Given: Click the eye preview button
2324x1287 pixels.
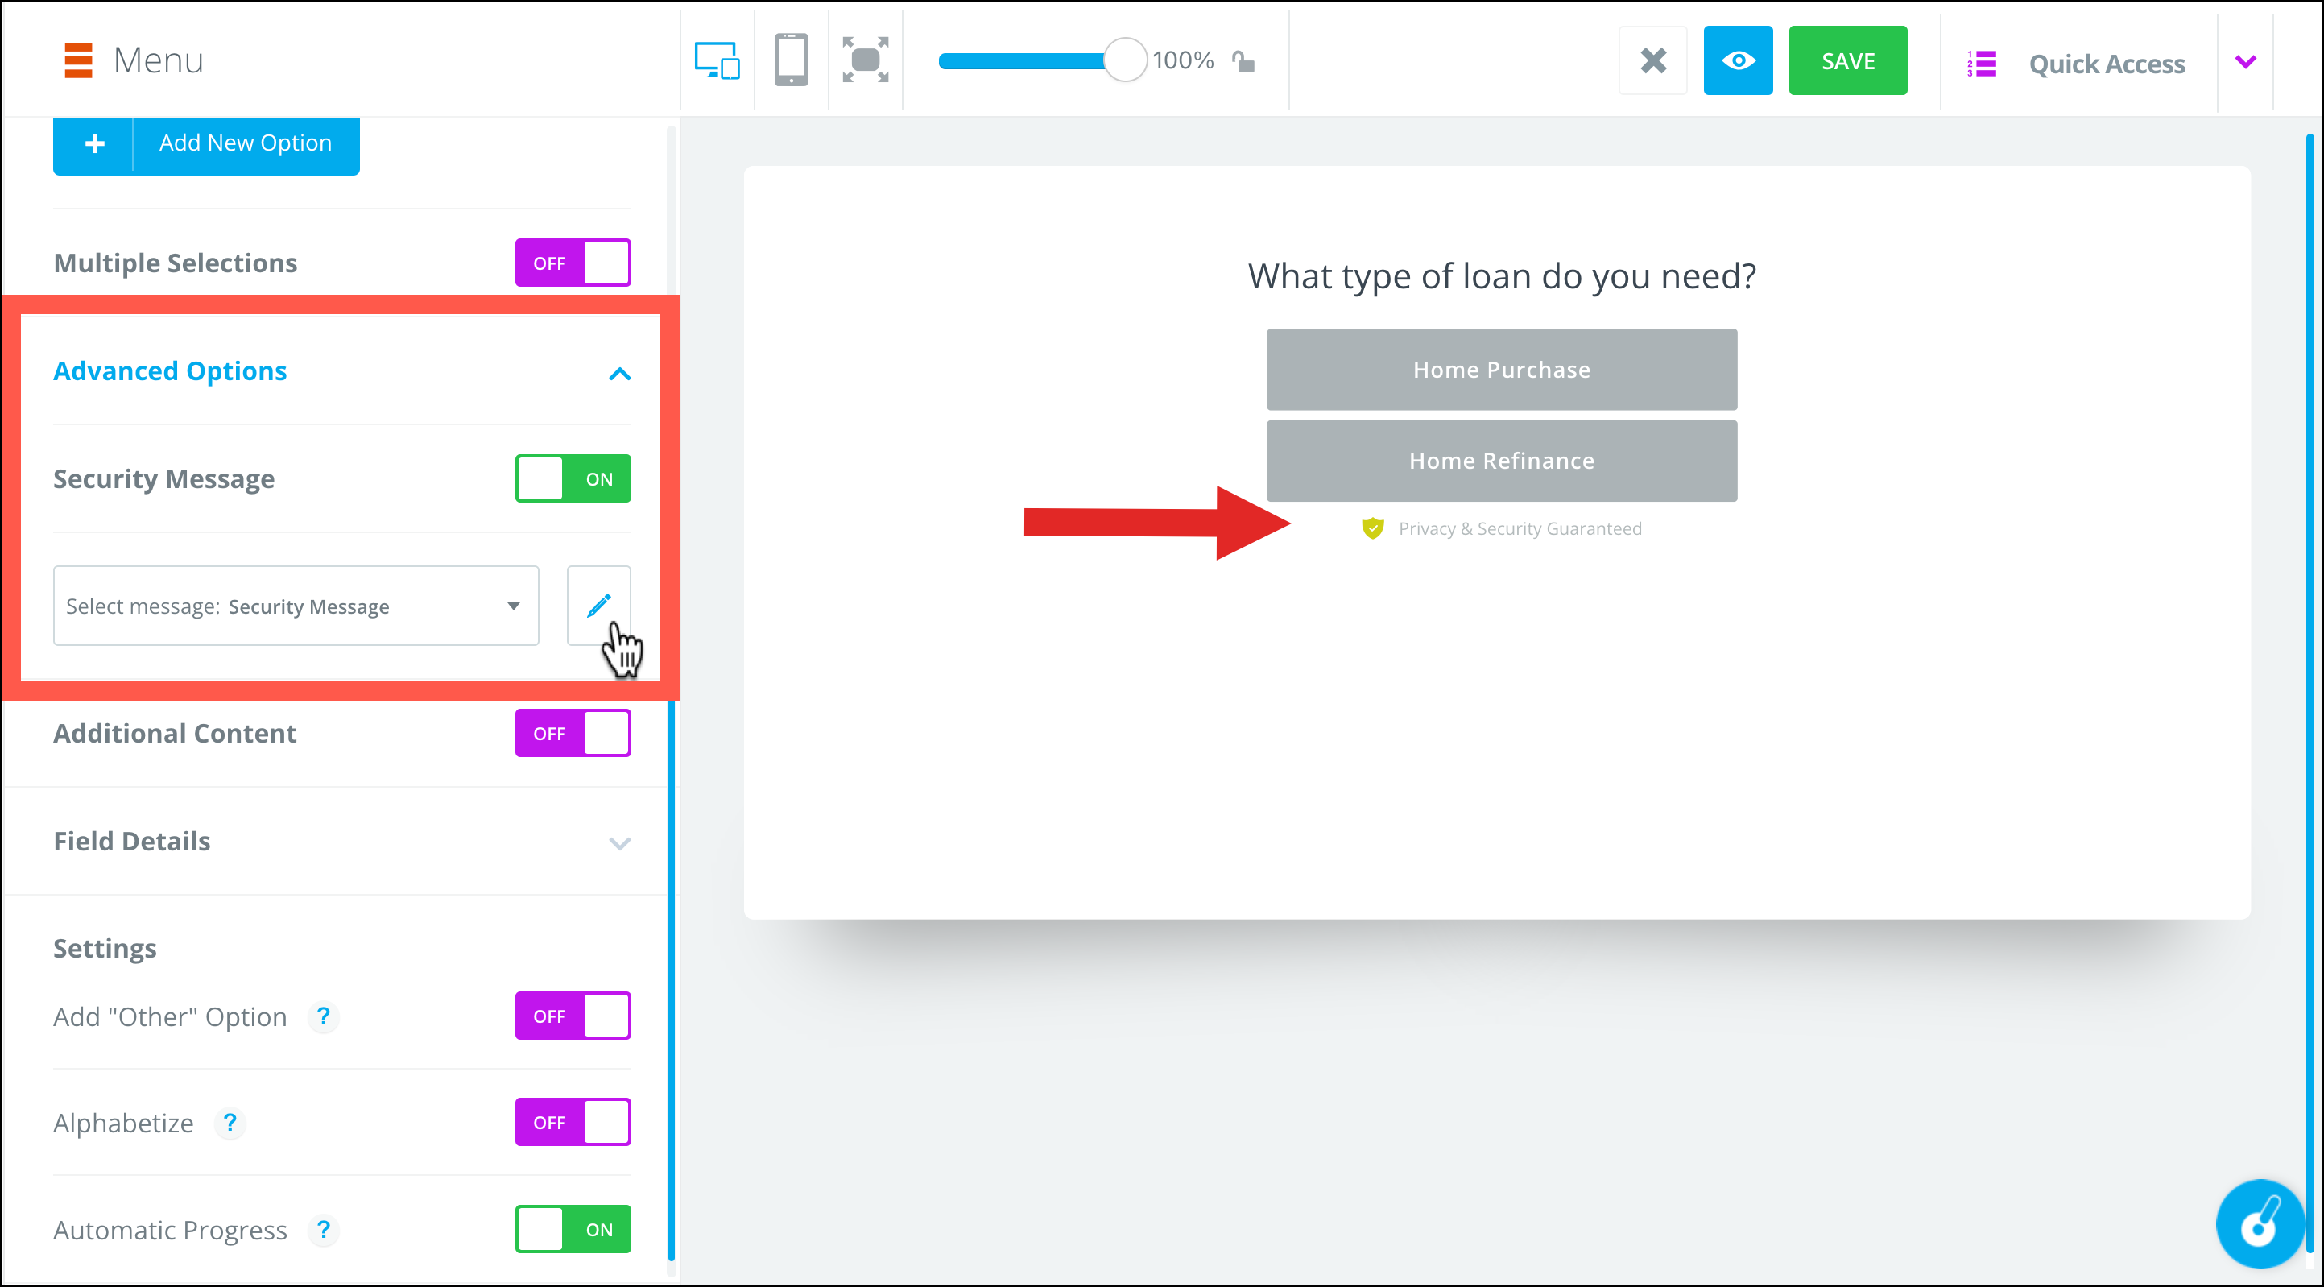Looking at the screenshot, I should pyautogui.click(x=1738, y=60).
